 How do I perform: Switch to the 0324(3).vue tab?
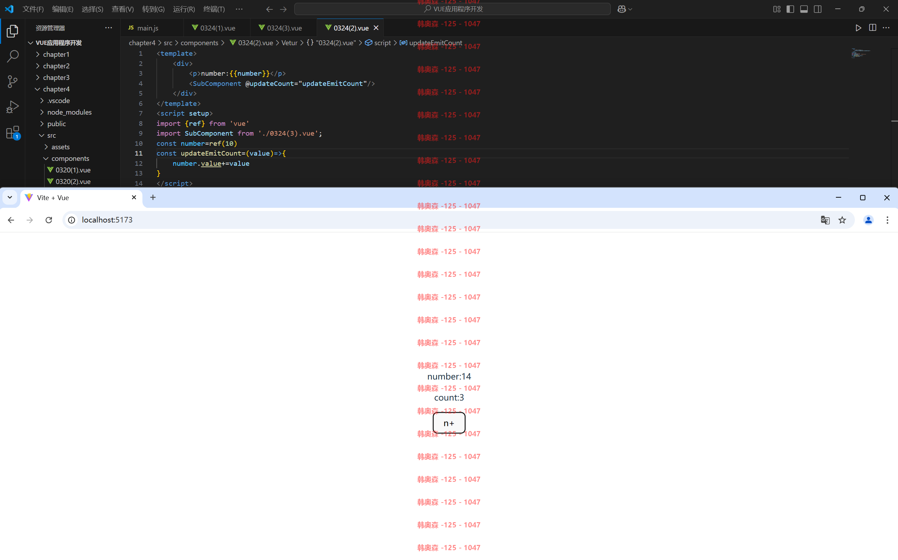click(284, 28)
